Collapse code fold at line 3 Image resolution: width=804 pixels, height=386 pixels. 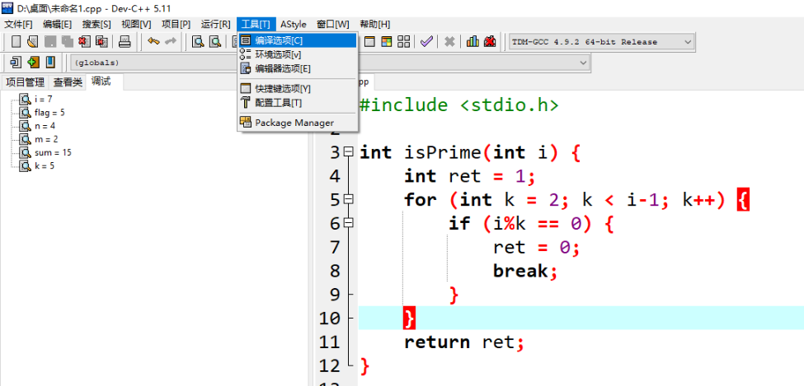pyautogui.click(x=349, y=152)
